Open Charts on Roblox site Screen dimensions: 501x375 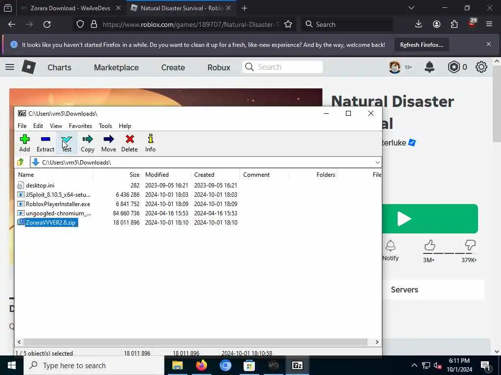coord(59,67)
